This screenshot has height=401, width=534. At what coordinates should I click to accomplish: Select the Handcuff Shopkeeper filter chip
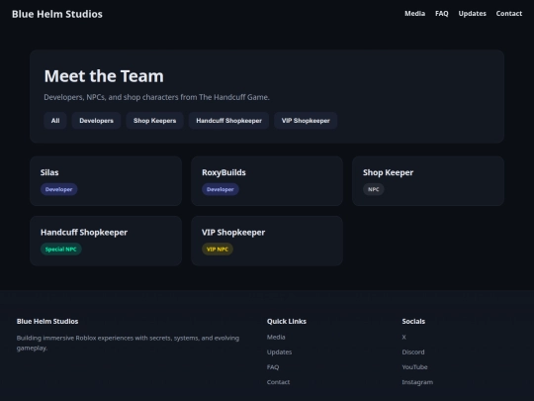coord(228,121)
